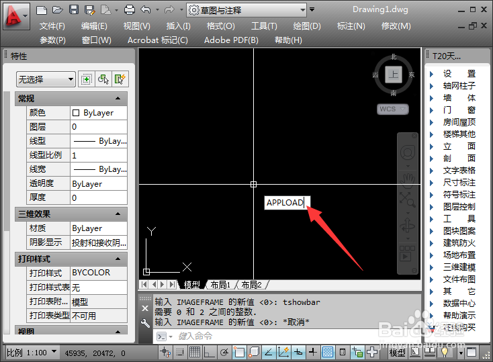Click the command prompt icon in command line
The width and height of the screenshot is (493, 362).
(x=161, y=336)
